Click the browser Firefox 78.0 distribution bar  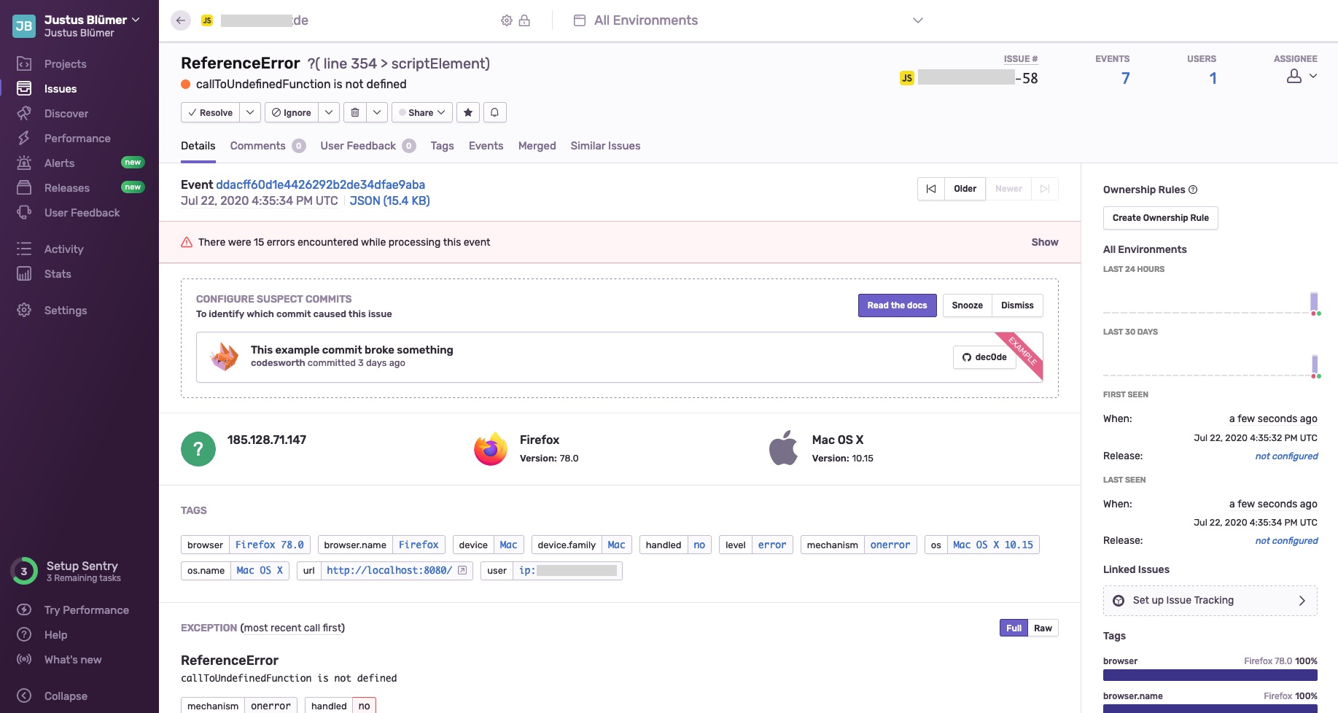[1210, 675]
